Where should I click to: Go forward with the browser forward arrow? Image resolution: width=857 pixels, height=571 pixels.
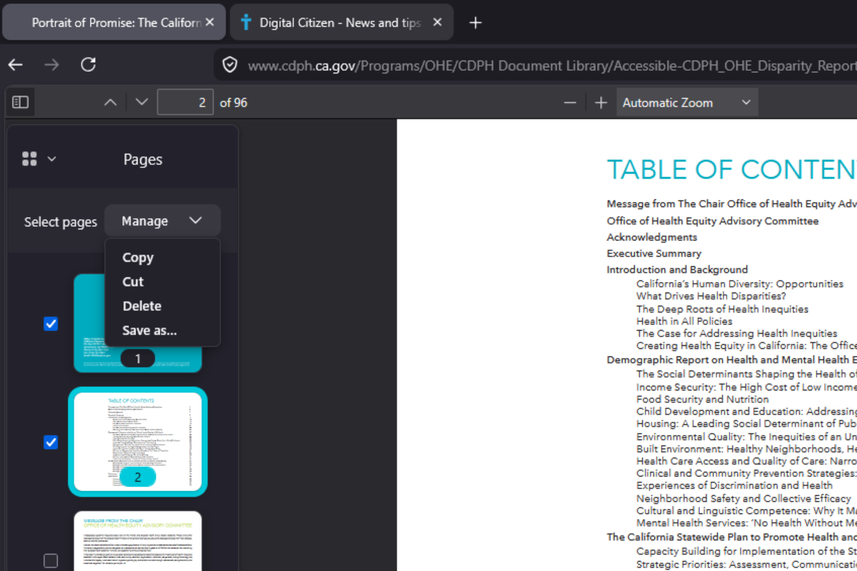click(52, 65)
